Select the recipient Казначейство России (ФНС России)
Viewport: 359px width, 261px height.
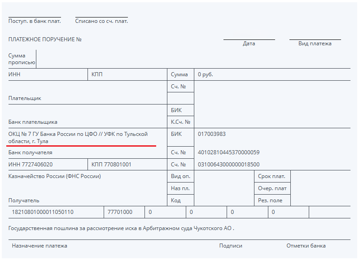[55, 176]
